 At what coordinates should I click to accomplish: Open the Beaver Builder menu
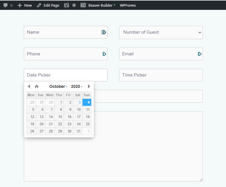(100, 5)
